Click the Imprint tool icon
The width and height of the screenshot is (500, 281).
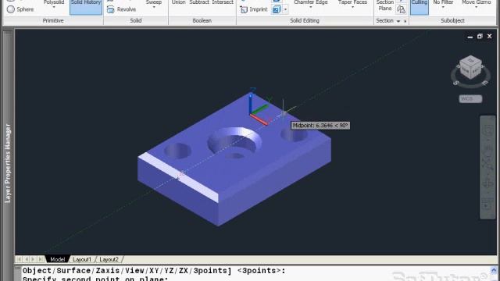pos(244,9)
